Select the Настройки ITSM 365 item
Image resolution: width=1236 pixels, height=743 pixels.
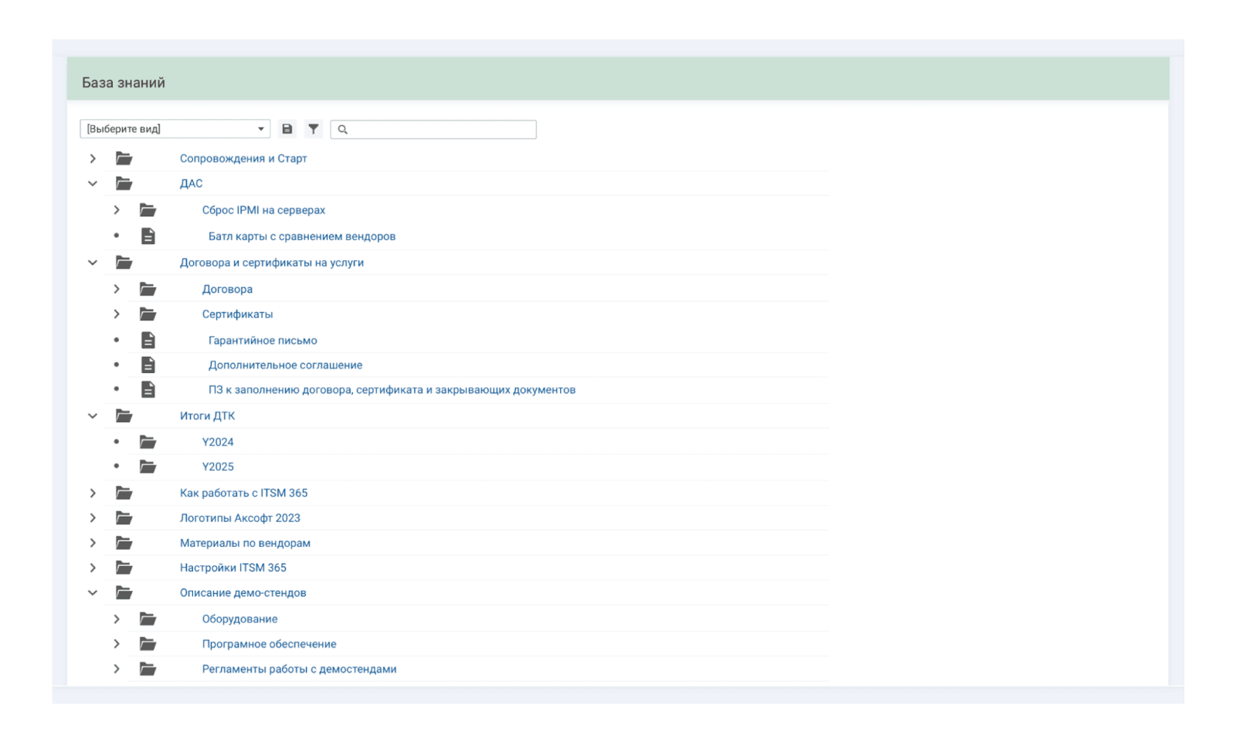click(233, 568)
